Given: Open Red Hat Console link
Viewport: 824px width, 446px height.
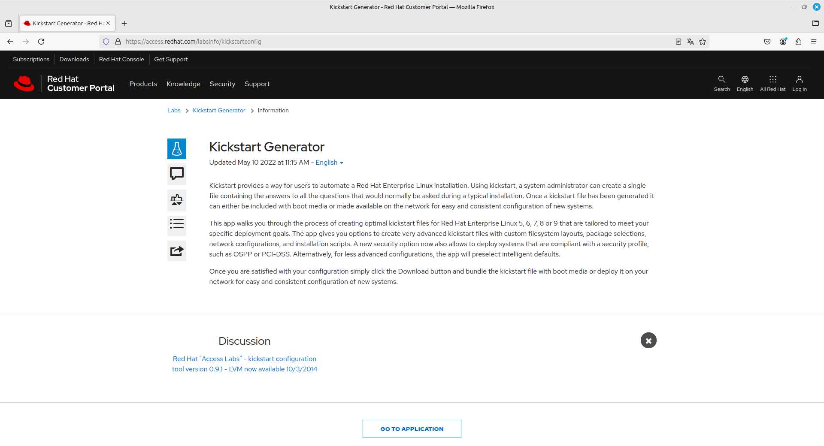Looking at the screenshot, I should click(x=121, y=59).
